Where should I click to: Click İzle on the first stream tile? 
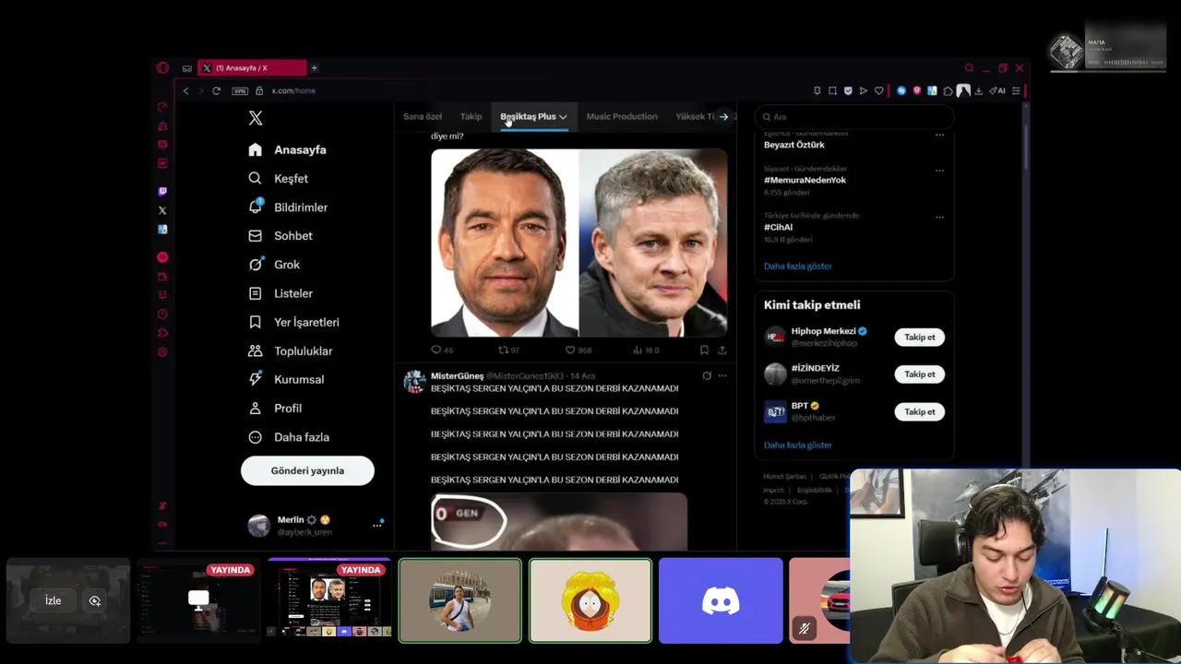click(x=54, y=601)
